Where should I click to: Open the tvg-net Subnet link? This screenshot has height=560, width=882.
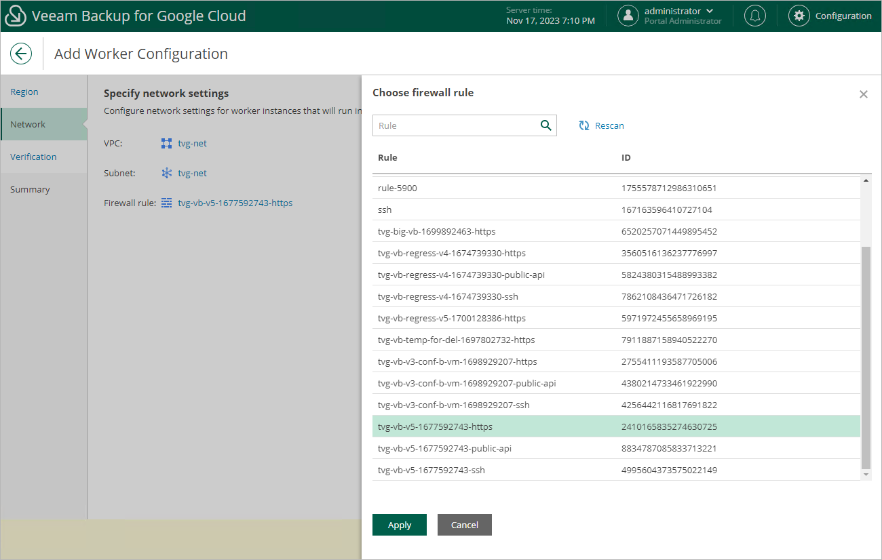pyautogui.click(x=192, y=173)
